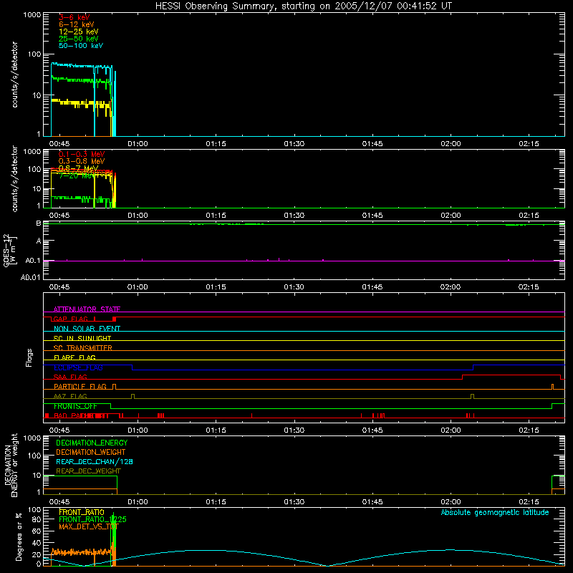The width and height of the screenshot is (573, 573).
Task: Click the SAA_FLAG raised segment
Action: [511, 375]
